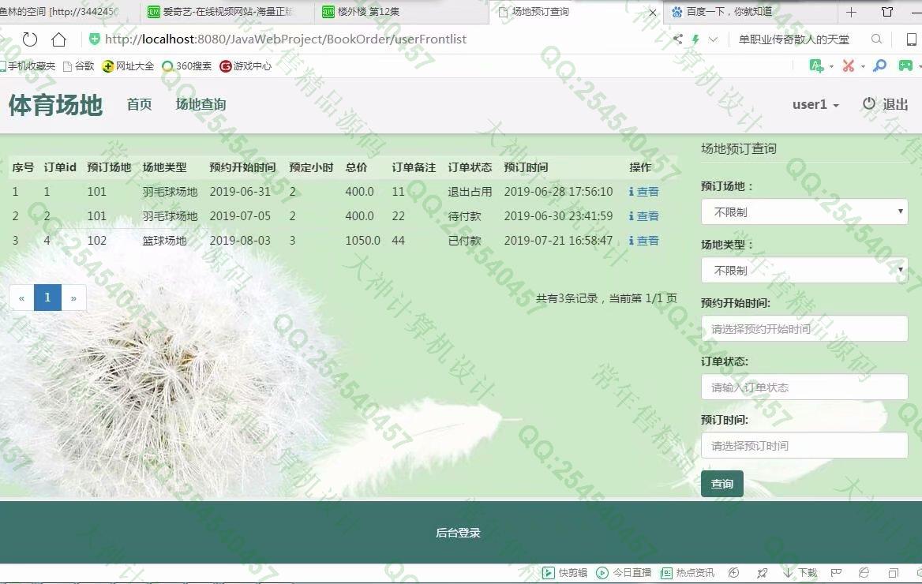Image resolution: width=922 pixels, height=584 pixels.
Task: Click the 查询 search button
Action: (722, 484)
